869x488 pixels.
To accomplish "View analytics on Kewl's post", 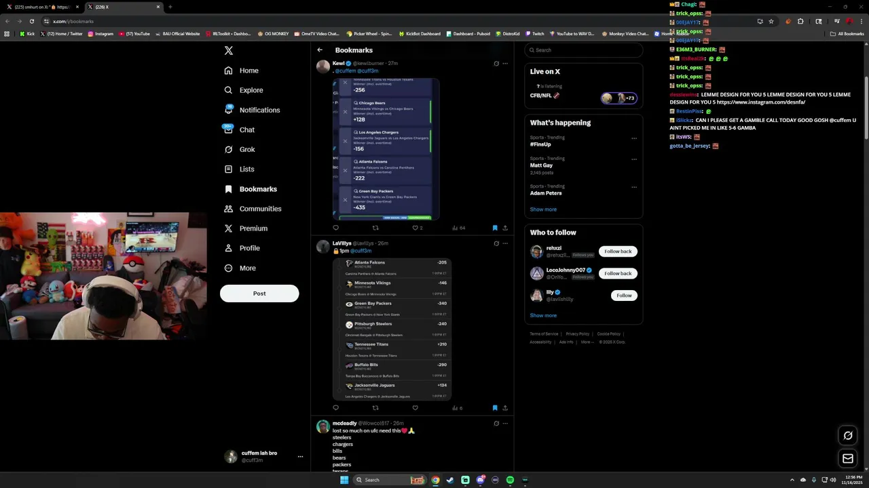I will 458,228.
